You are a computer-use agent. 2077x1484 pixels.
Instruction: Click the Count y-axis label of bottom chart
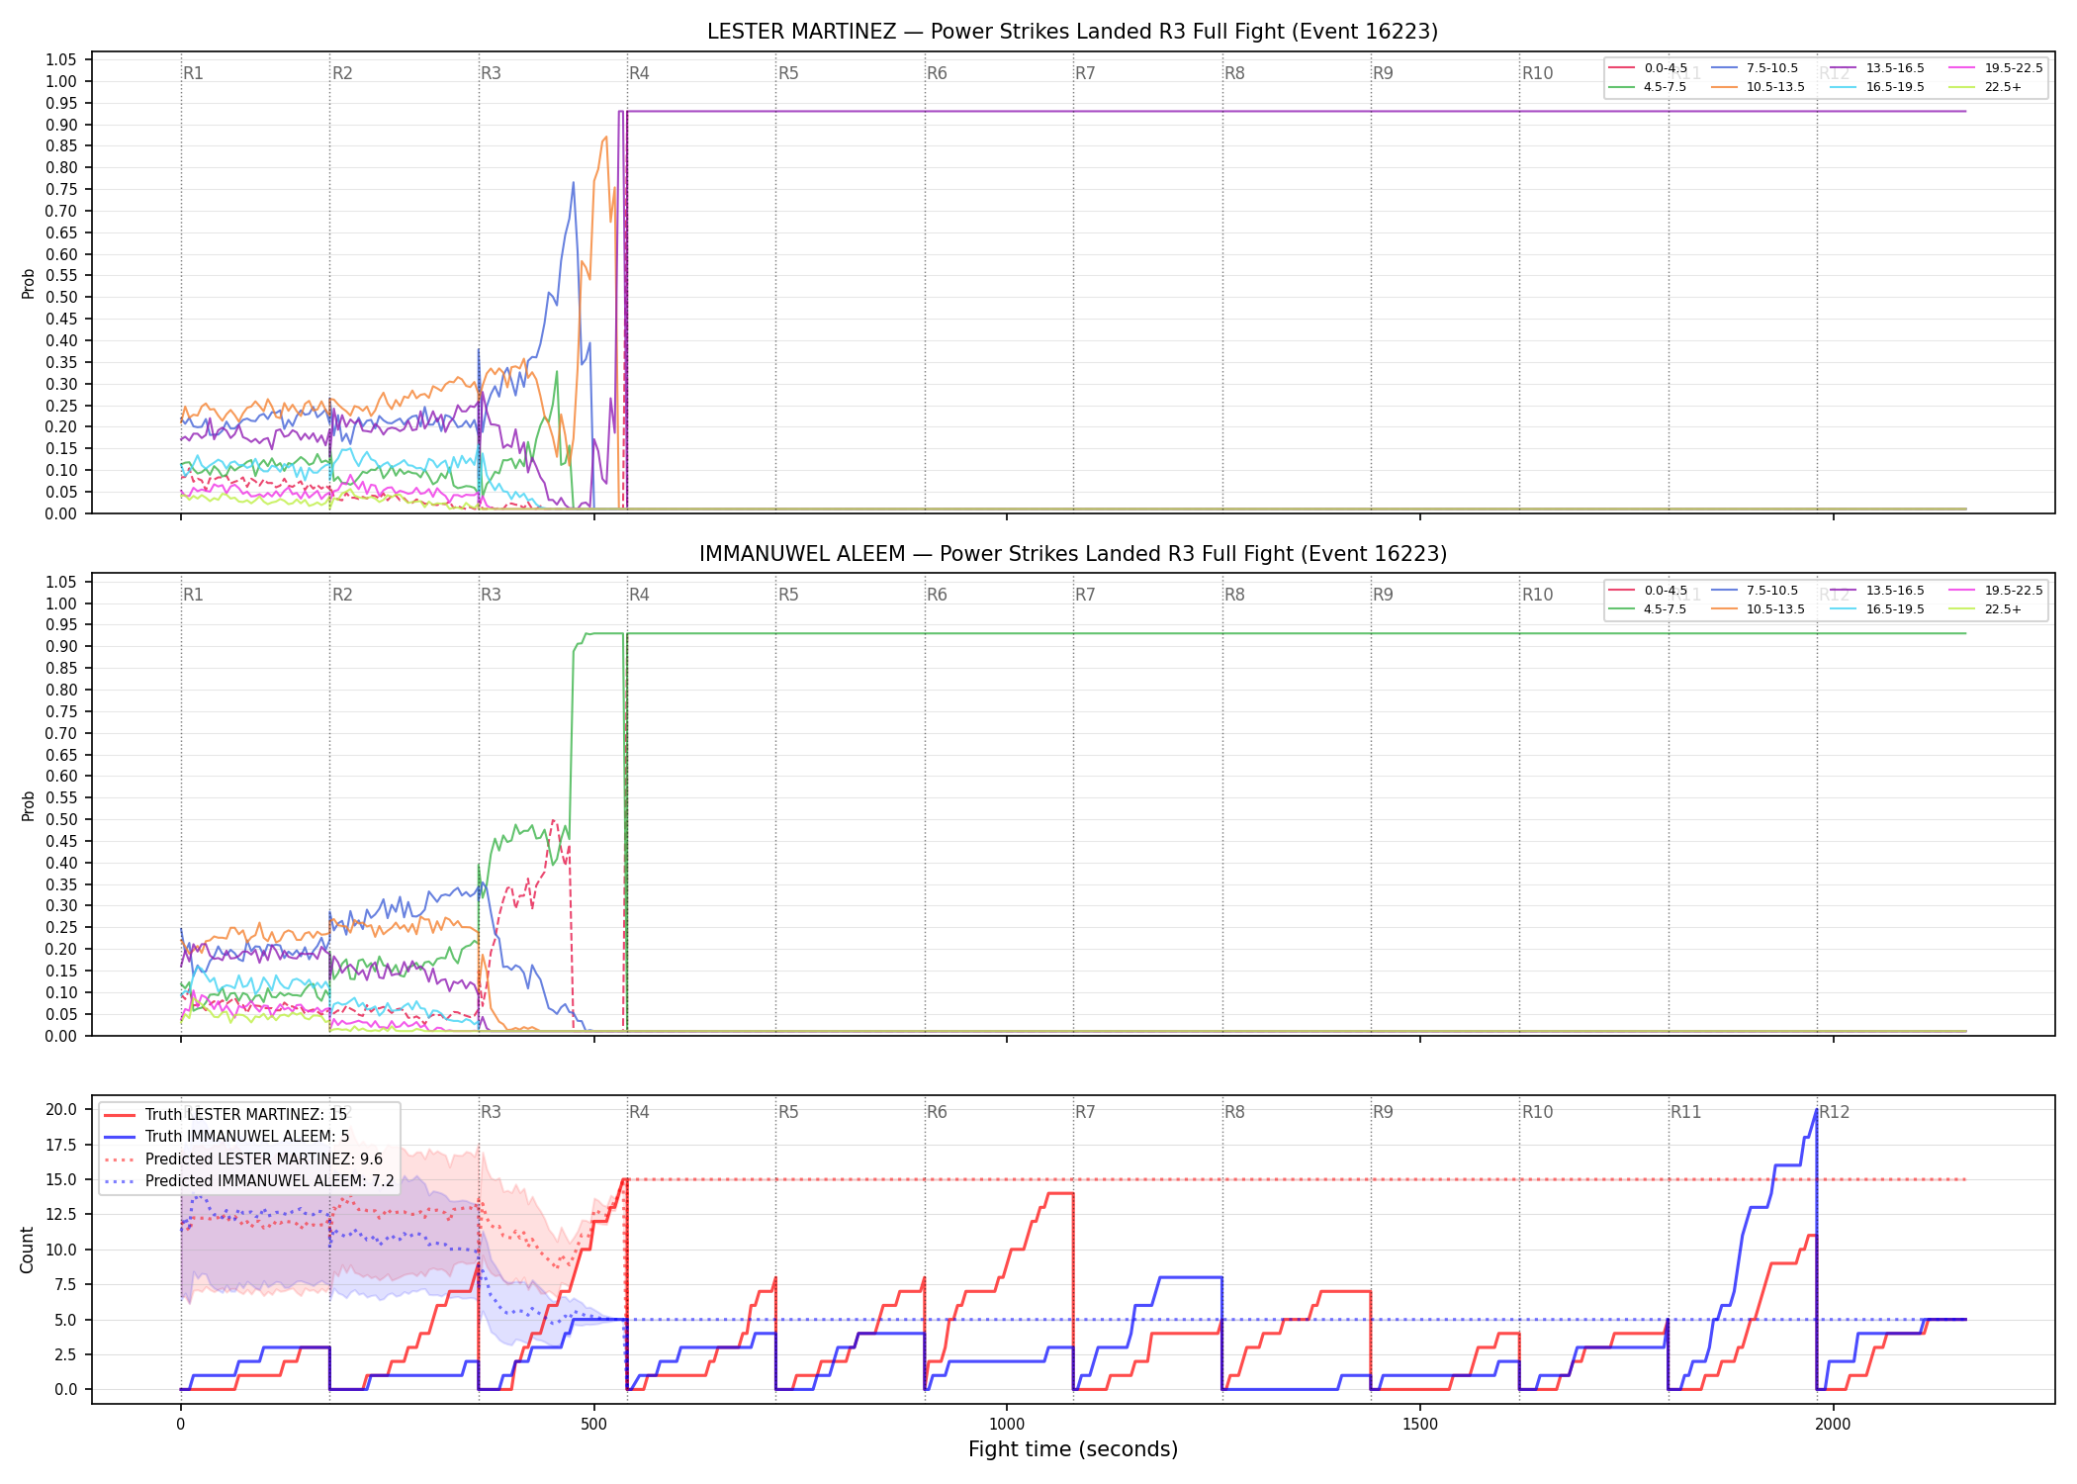pyautogui.click(x=27, y=1250)
